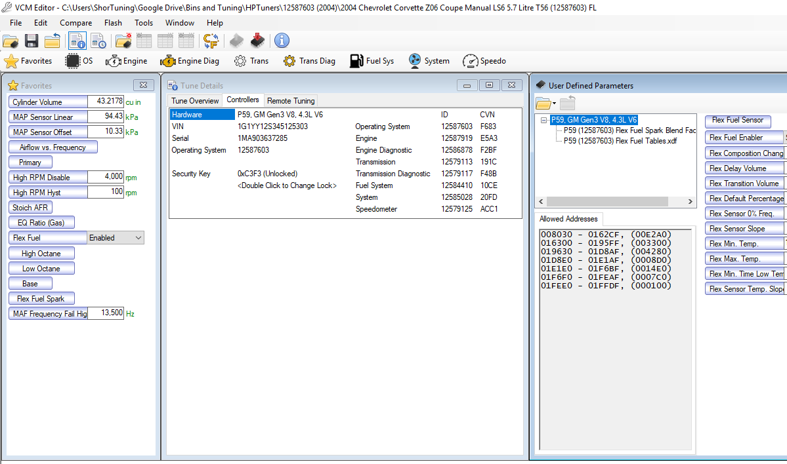787x464 pixels.
Task: Click the Save file floppy disk icon
Action: (31, 41)
